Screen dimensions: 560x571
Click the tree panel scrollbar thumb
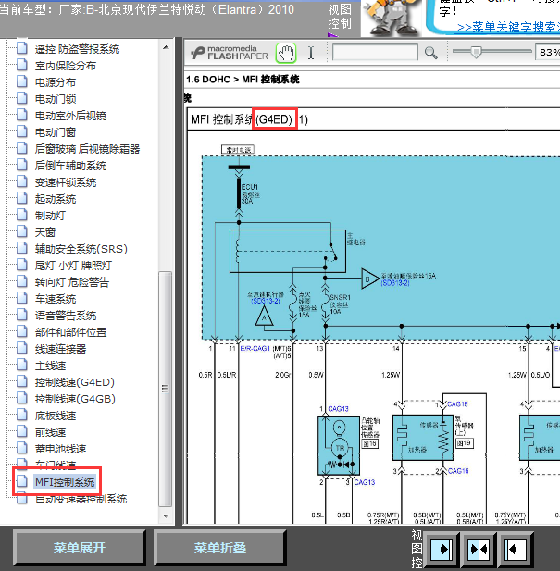click(x=166, y=389)
